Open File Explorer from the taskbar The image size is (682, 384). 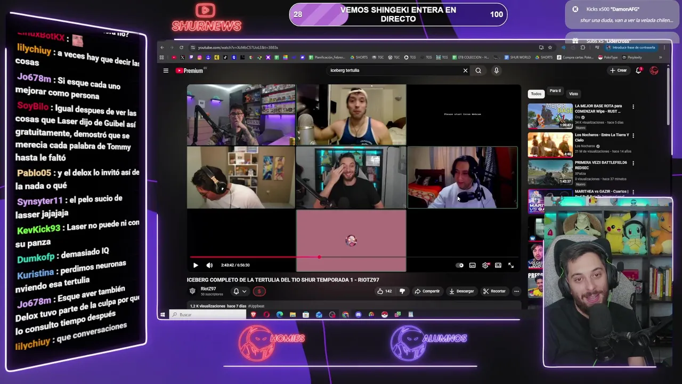click(x=293, y=315)
